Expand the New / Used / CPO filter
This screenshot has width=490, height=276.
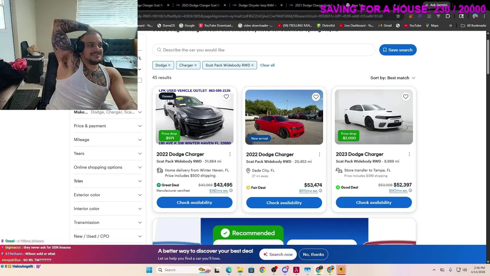coord(108,236)
